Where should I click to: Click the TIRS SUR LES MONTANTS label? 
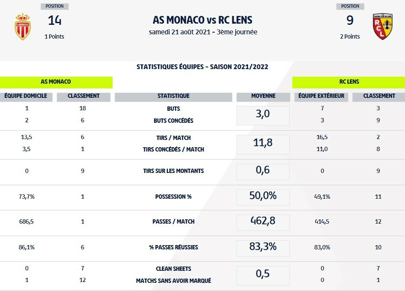click(173, 171)
